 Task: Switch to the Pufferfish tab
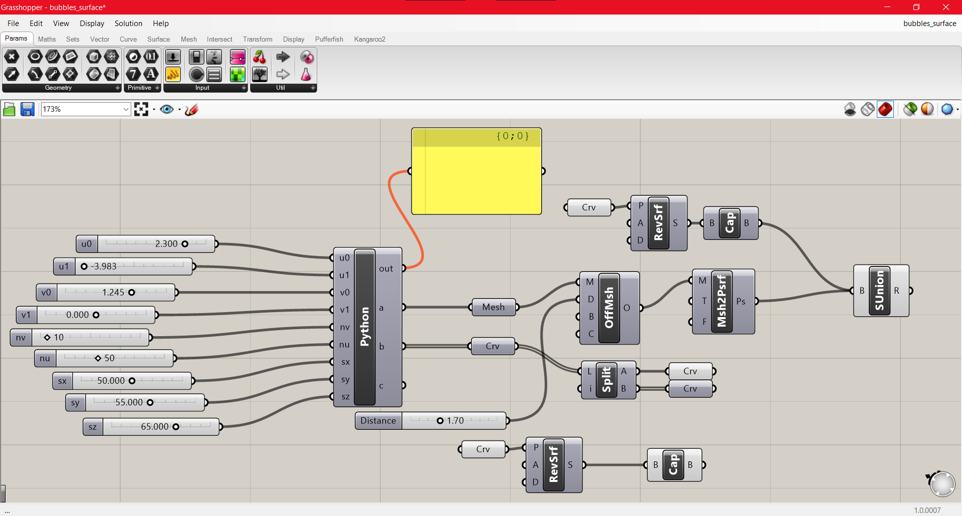(329, 39)
